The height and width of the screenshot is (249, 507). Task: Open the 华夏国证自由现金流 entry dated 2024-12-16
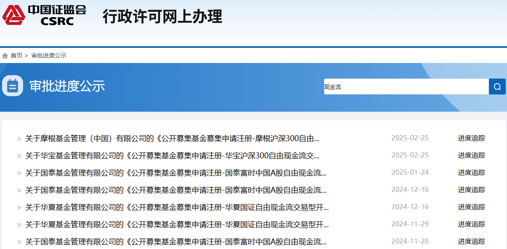[177, 207]
